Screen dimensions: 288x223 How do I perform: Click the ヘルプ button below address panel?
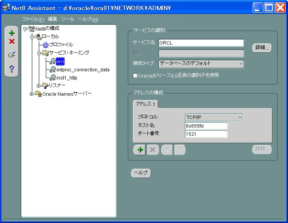[141, 173]
